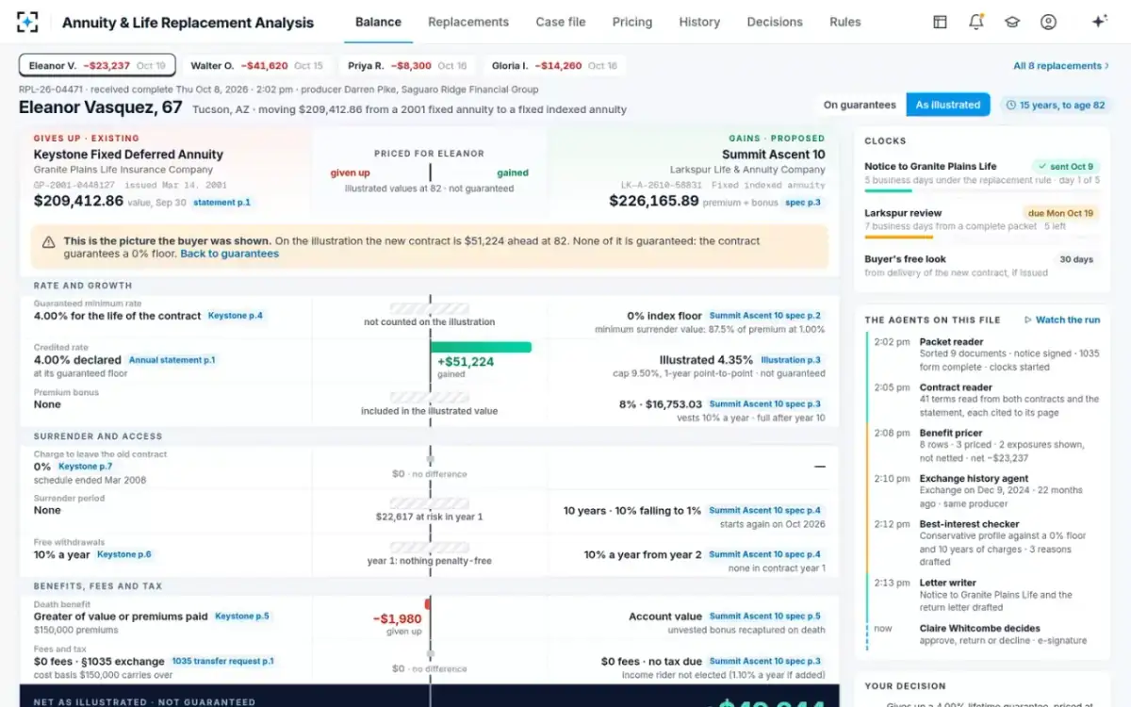Open the sparkle AI assistant icon

click(x=1098, y=22)
